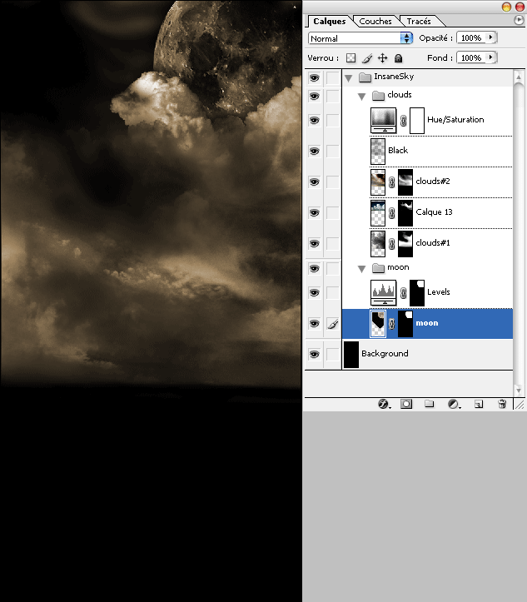Select the Levels layer name
This screenshot has height=602, width=527.
click(x=439, y=291)
